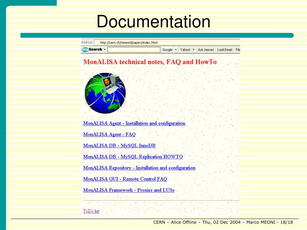307x230 pixels.
Task: Open the MySearch dropdown arrow
Action: pos(105,50)
